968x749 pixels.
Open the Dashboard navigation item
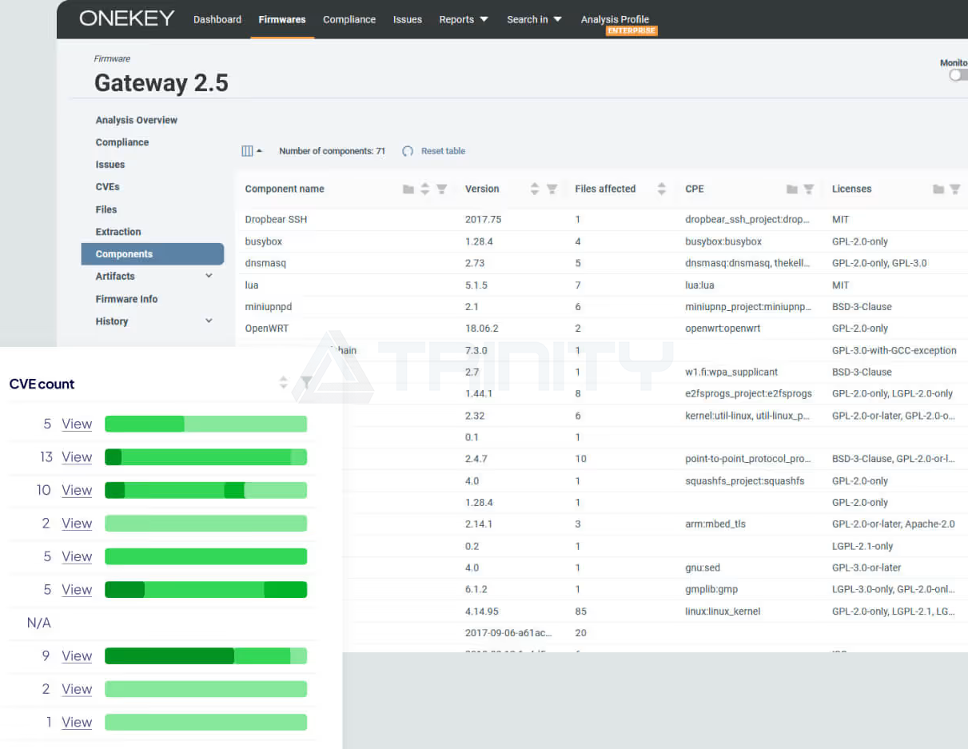pos(217,19)
